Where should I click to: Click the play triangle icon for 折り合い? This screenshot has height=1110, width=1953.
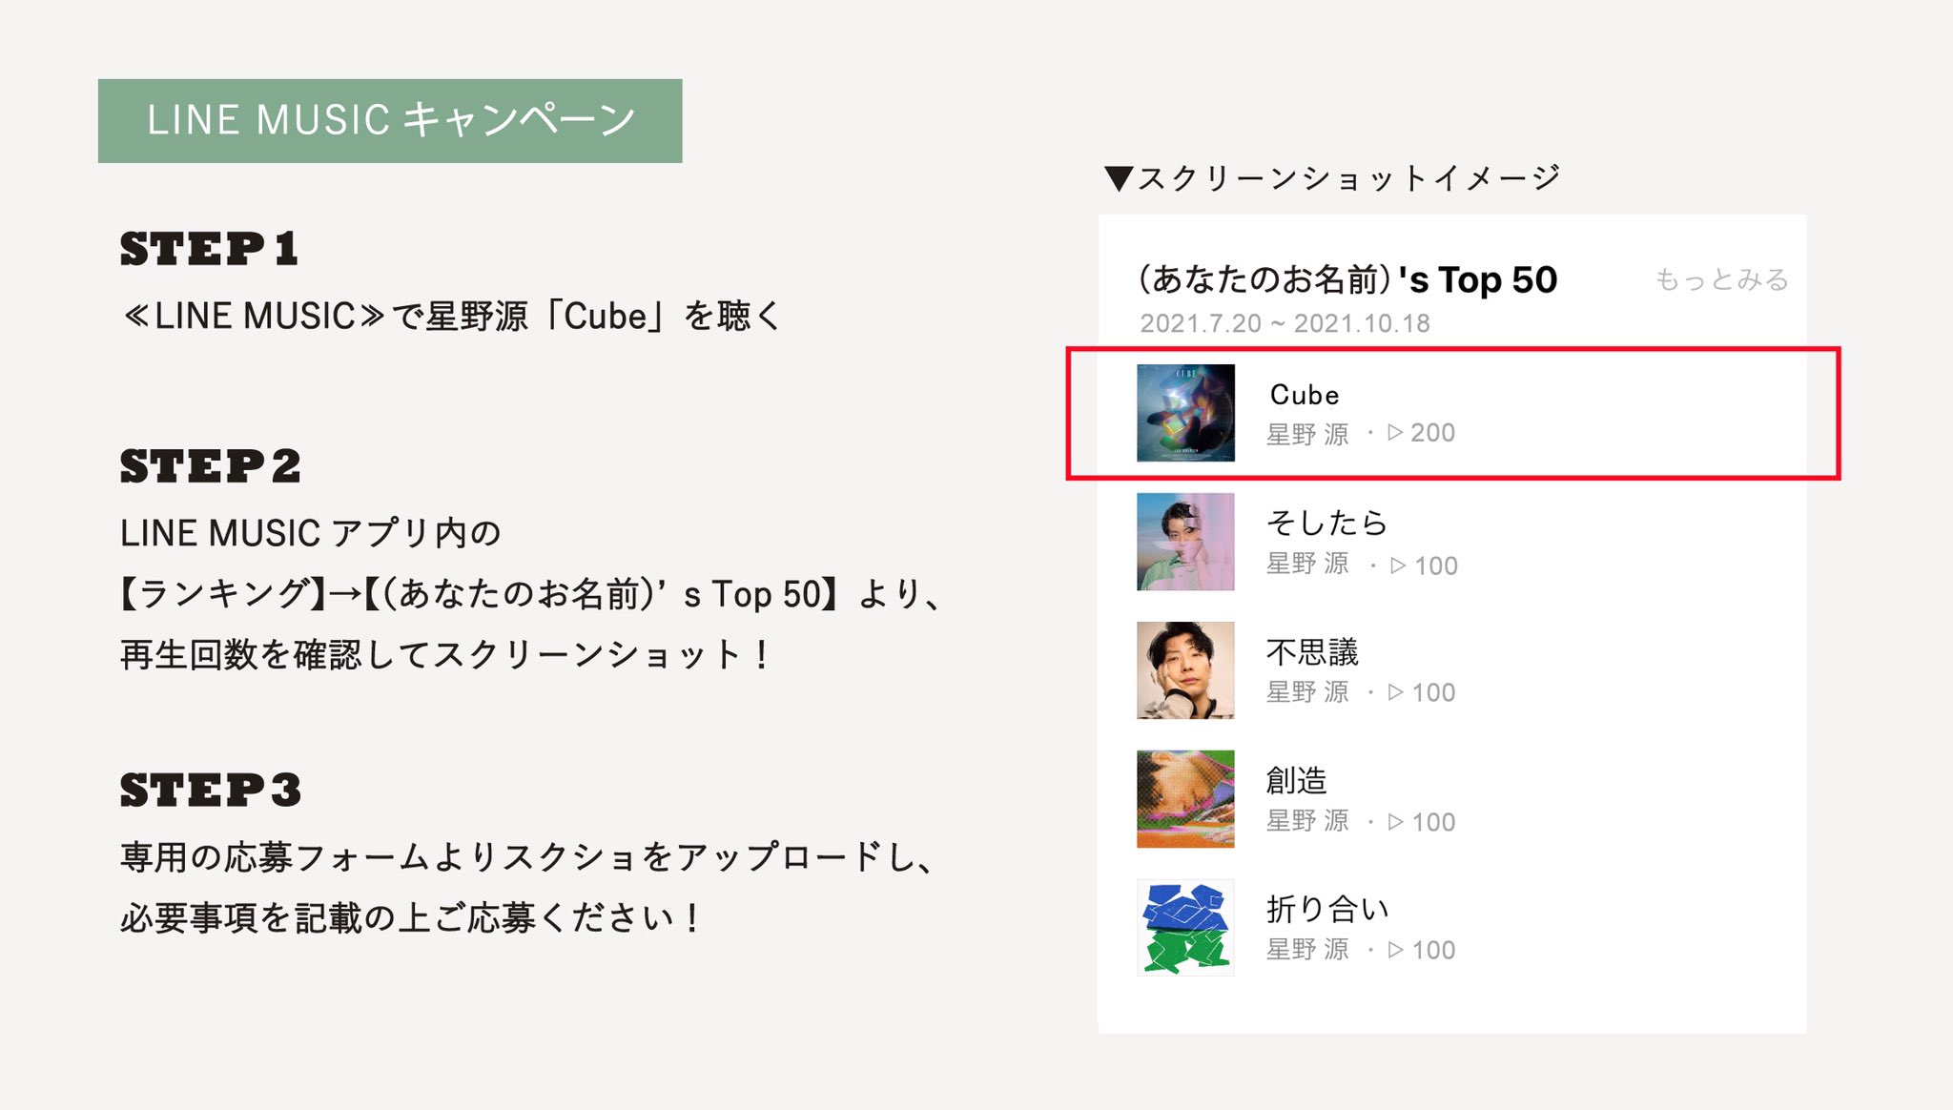click(1395, 950)
